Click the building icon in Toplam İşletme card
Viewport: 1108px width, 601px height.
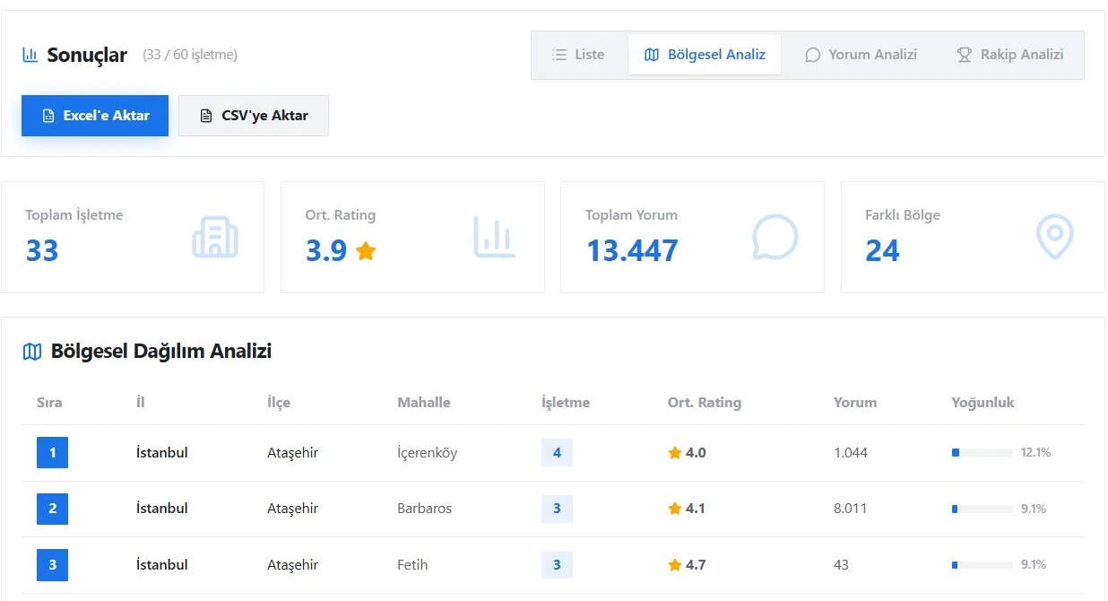point(215,238)
